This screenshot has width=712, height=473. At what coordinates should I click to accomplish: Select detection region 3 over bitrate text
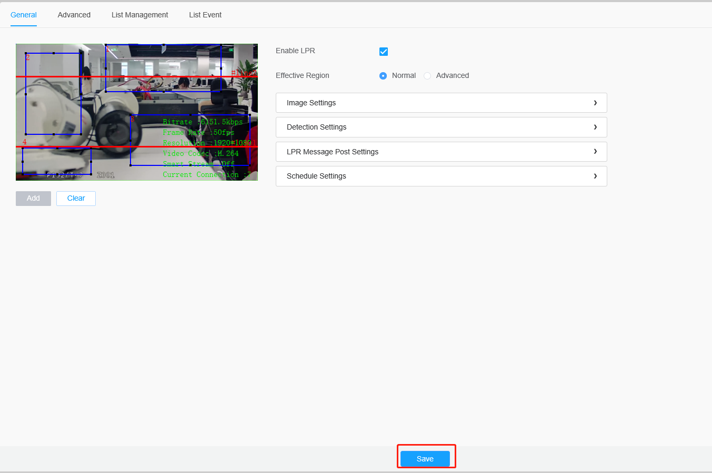click(x=190, y=140)
